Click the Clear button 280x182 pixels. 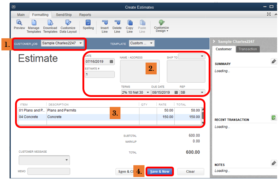tap(190, 172)
